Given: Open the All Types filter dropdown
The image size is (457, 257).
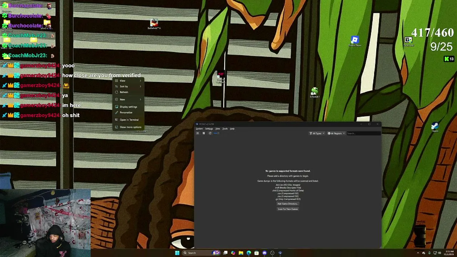Looking at the screenshot, I should [317, 133].
